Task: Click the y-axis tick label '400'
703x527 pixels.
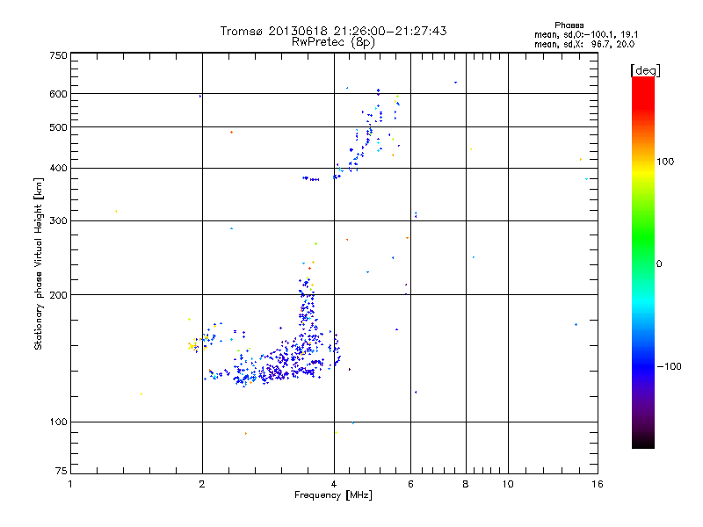Action: pyautogui.click(x=58, y=168)
